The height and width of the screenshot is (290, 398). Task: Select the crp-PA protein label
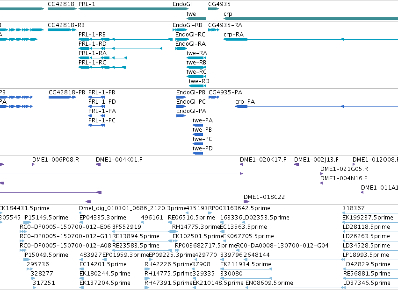point(245,102)
